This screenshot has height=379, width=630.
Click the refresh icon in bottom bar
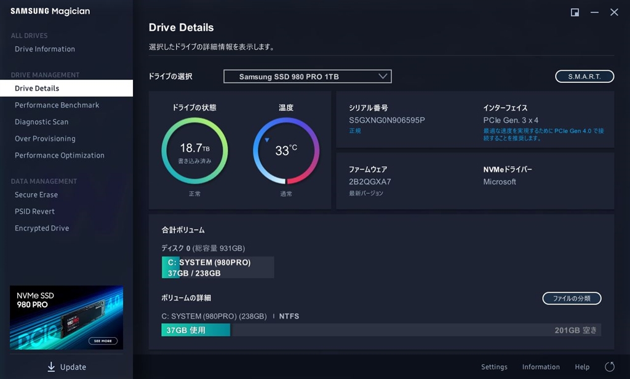click(x=610, y=367)
